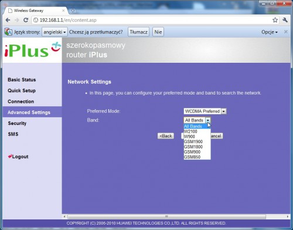Open the angielski language dropdown

click(54, 32)
